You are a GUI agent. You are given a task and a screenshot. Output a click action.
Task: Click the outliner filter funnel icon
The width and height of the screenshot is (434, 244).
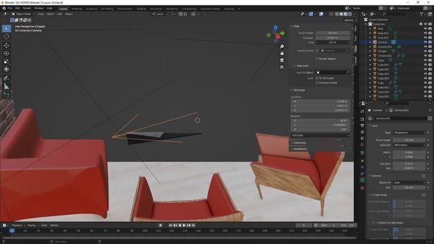(x=422, y=14)
